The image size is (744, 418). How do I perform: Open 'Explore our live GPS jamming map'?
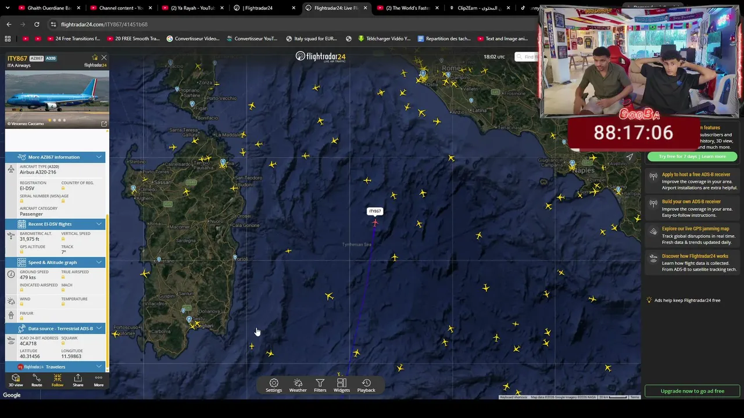coord(695,229)
